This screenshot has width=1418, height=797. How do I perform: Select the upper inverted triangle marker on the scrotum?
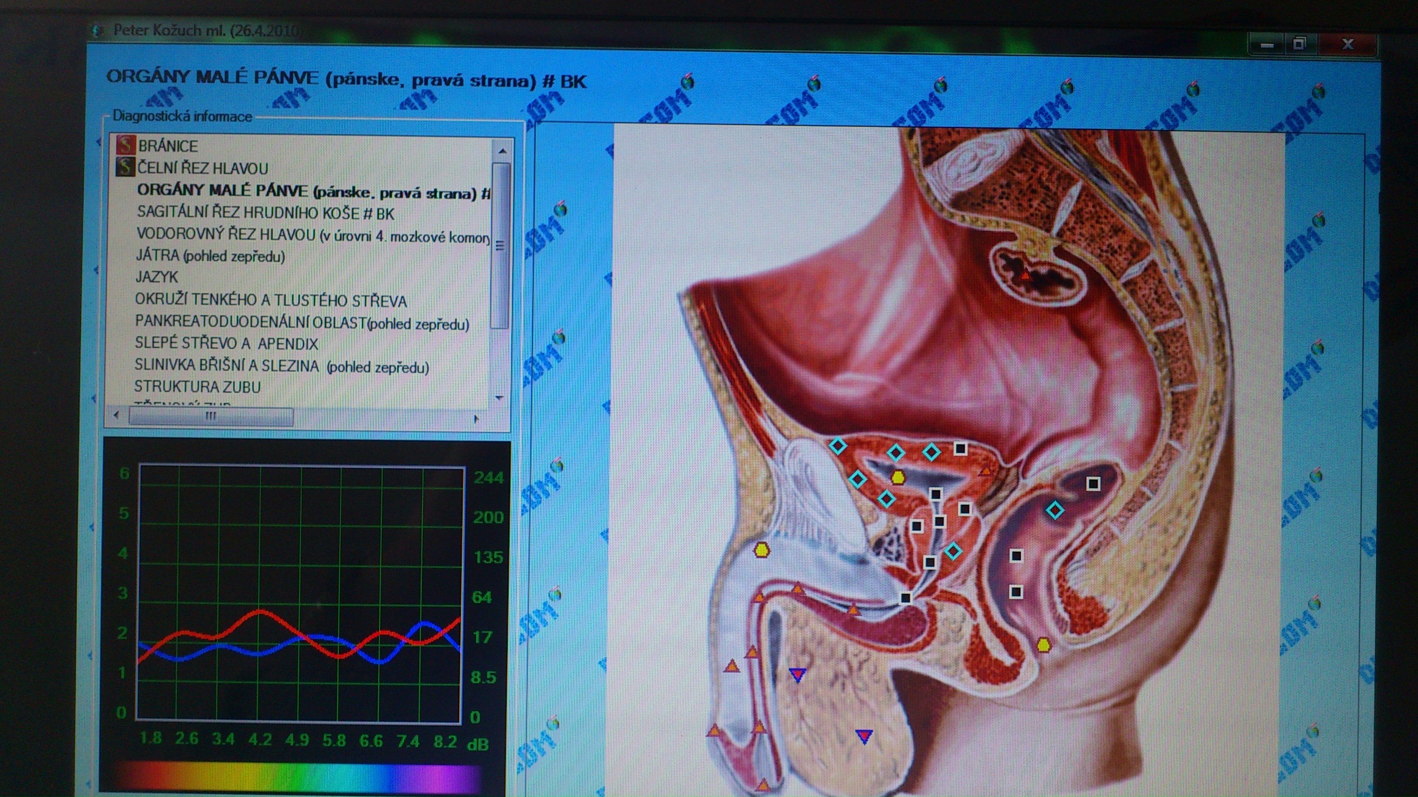click(x=797, y=675)
